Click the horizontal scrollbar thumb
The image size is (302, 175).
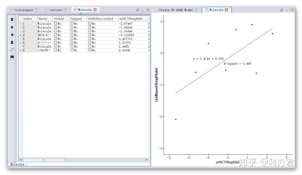click(44, 160)
